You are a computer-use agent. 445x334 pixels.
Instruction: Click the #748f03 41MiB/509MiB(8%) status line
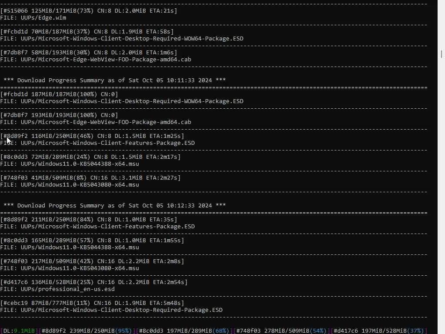(x=90, y=178)
